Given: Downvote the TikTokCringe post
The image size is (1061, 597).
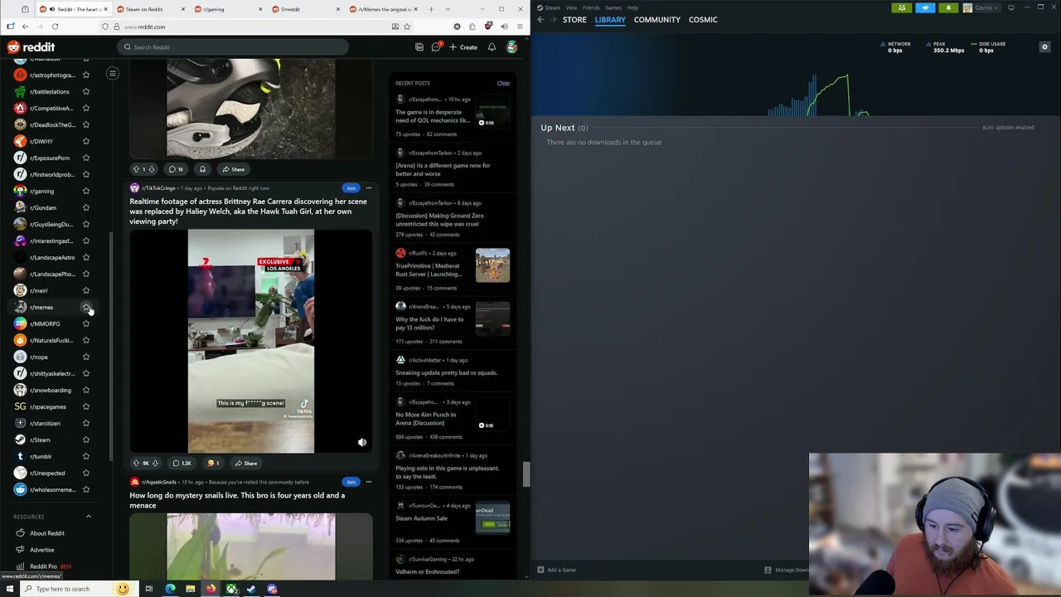Looking at the screenshot, I should [154, 464].
